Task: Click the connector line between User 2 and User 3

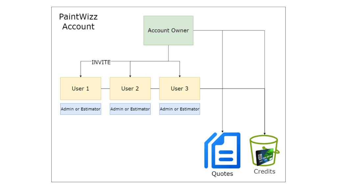Action: [155, 88]
